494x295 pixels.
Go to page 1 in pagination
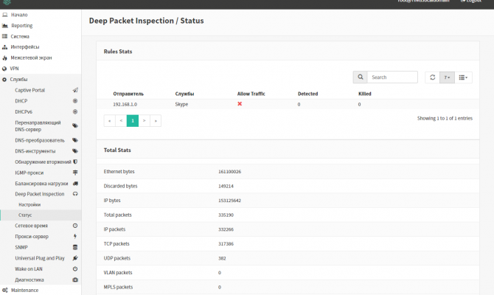point(133,119)
